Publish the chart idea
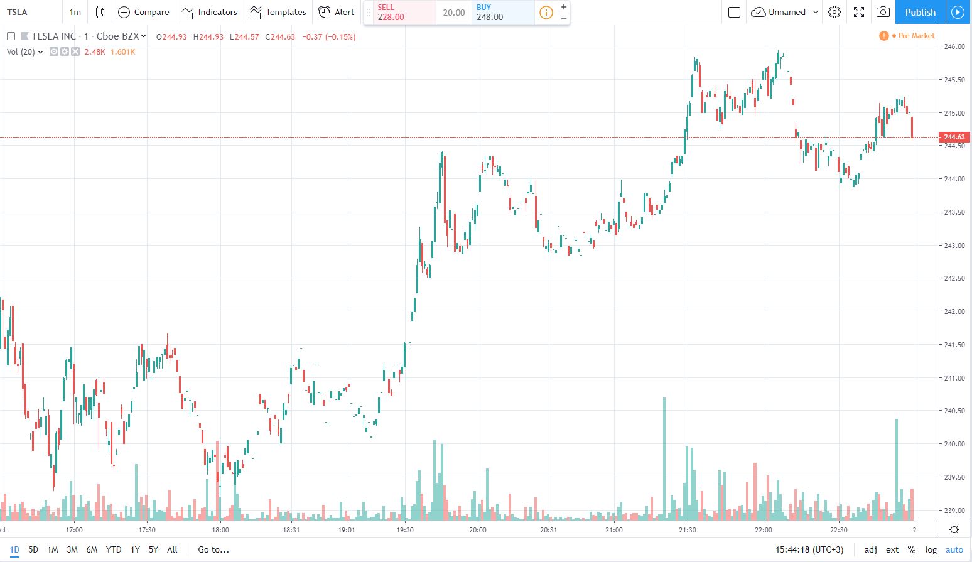Viewport: 972px width, 562px height. (x=921, y=12)
